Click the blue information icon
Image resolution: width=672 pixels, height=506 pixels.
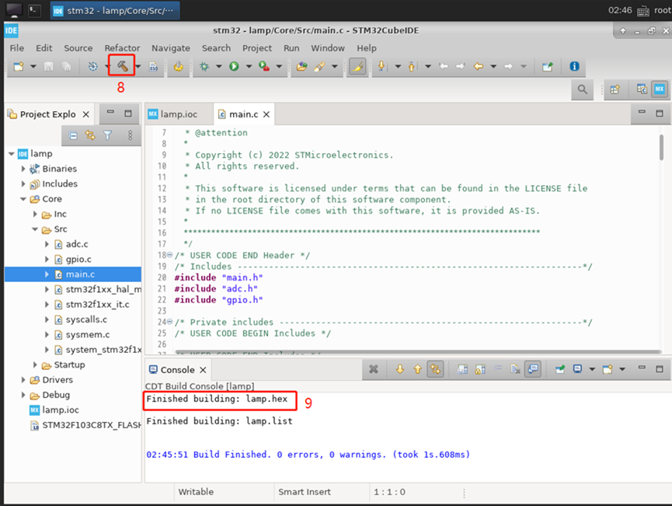pos(574,67)
